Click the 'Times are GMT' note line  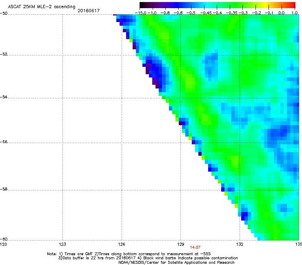pyautogui.click(x=129, y=254)
